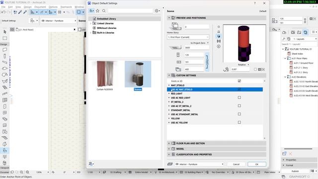Screen dimensions: 318x179
Task: Switch preview to preview picture view
Action: coord(219,41)
